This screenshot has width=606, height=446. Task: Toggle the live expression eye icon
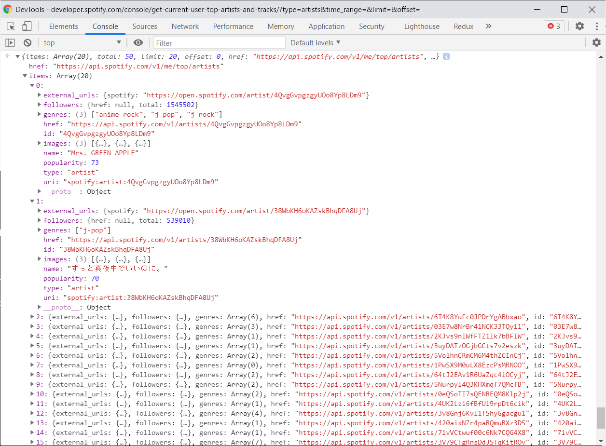[x=138, y=43]
